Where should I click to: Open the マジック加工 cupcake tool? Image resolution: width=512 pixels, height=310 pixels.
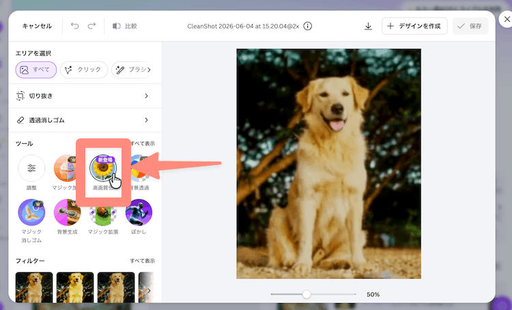pos(65,168)
